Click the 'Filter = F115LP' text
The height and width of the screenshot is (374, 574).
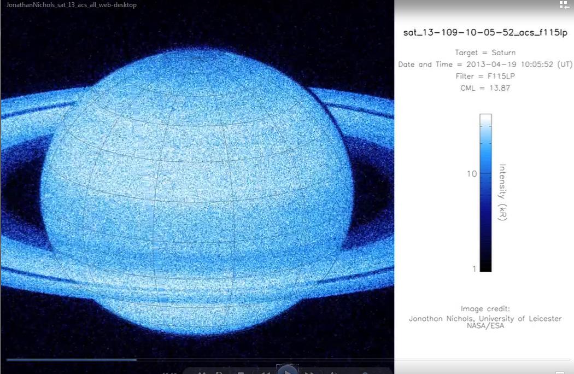[485, 76]
